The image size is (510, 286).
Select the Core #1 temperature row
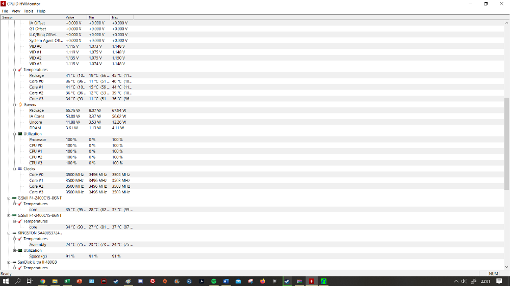click(252, 87)
